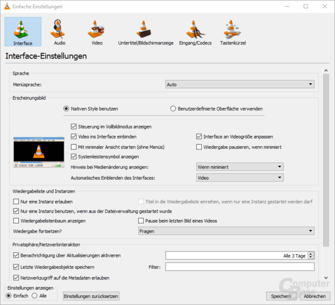Image resolution: width=335 pixels, height=305 pixels.
Task: Open the Wiedergabe fortsetzen dropdown
Action: tap(226, 231)
